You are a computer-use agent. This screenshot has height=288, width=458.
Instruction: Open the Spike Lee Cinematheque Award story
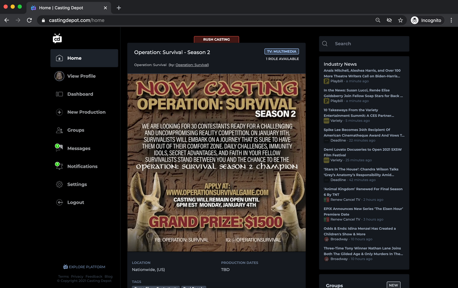[364, 133]
